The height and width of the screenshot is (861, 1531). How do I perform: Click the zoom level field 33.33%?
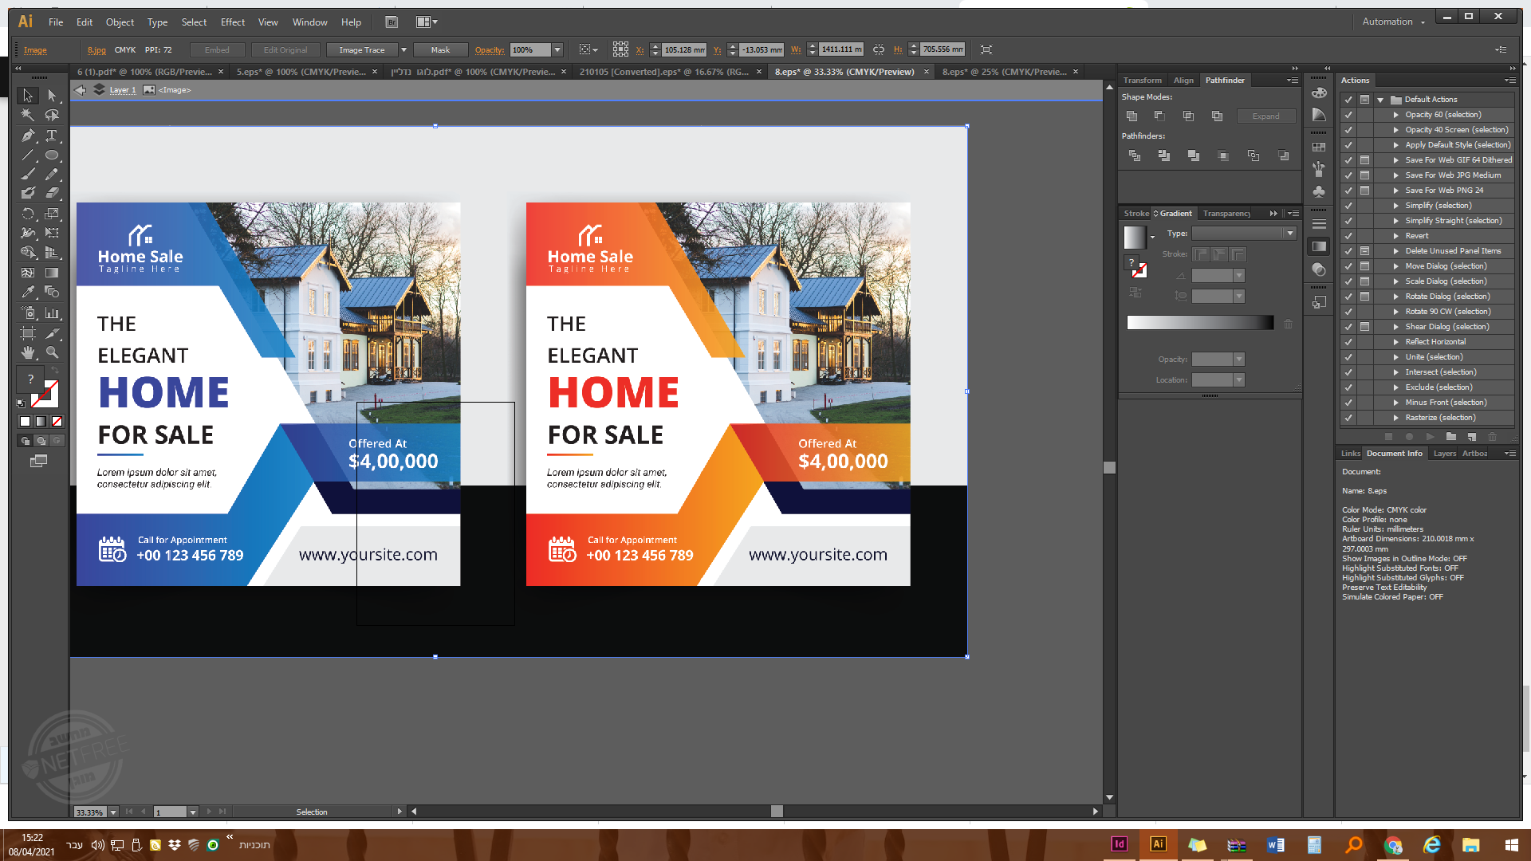click(89, 812)
